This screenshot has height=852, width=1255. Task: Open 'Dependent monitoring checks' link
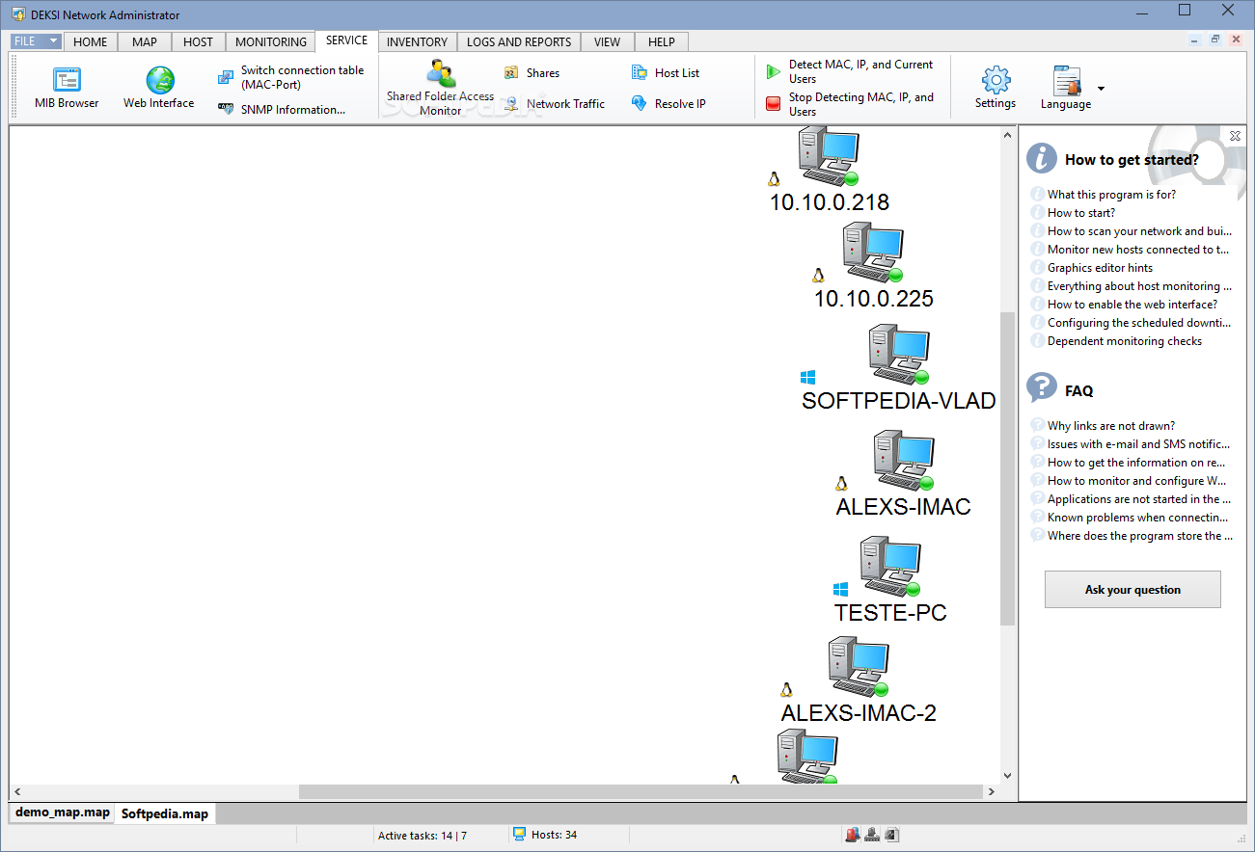(1125, 340)
